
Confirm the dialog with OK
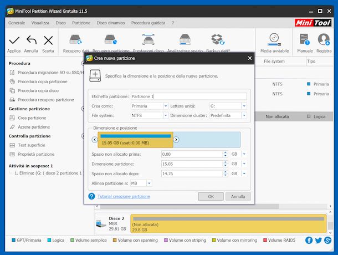tap(211, 196)
